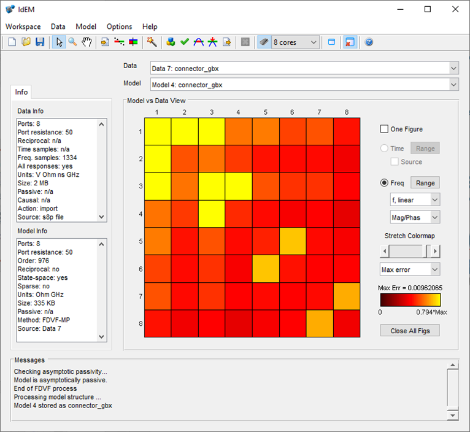Click the blue window icon in toolbar
The image size is (470, 432).
pos(331,42)
